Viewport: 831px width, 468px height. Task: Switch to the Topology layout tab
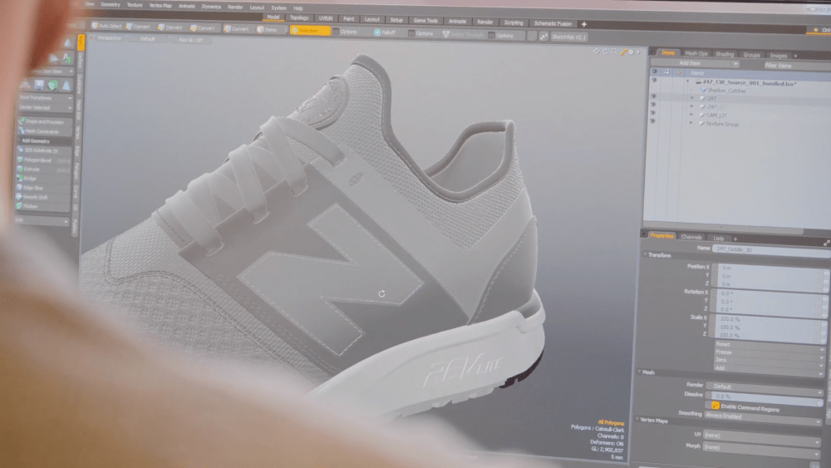tap(299, 17)
